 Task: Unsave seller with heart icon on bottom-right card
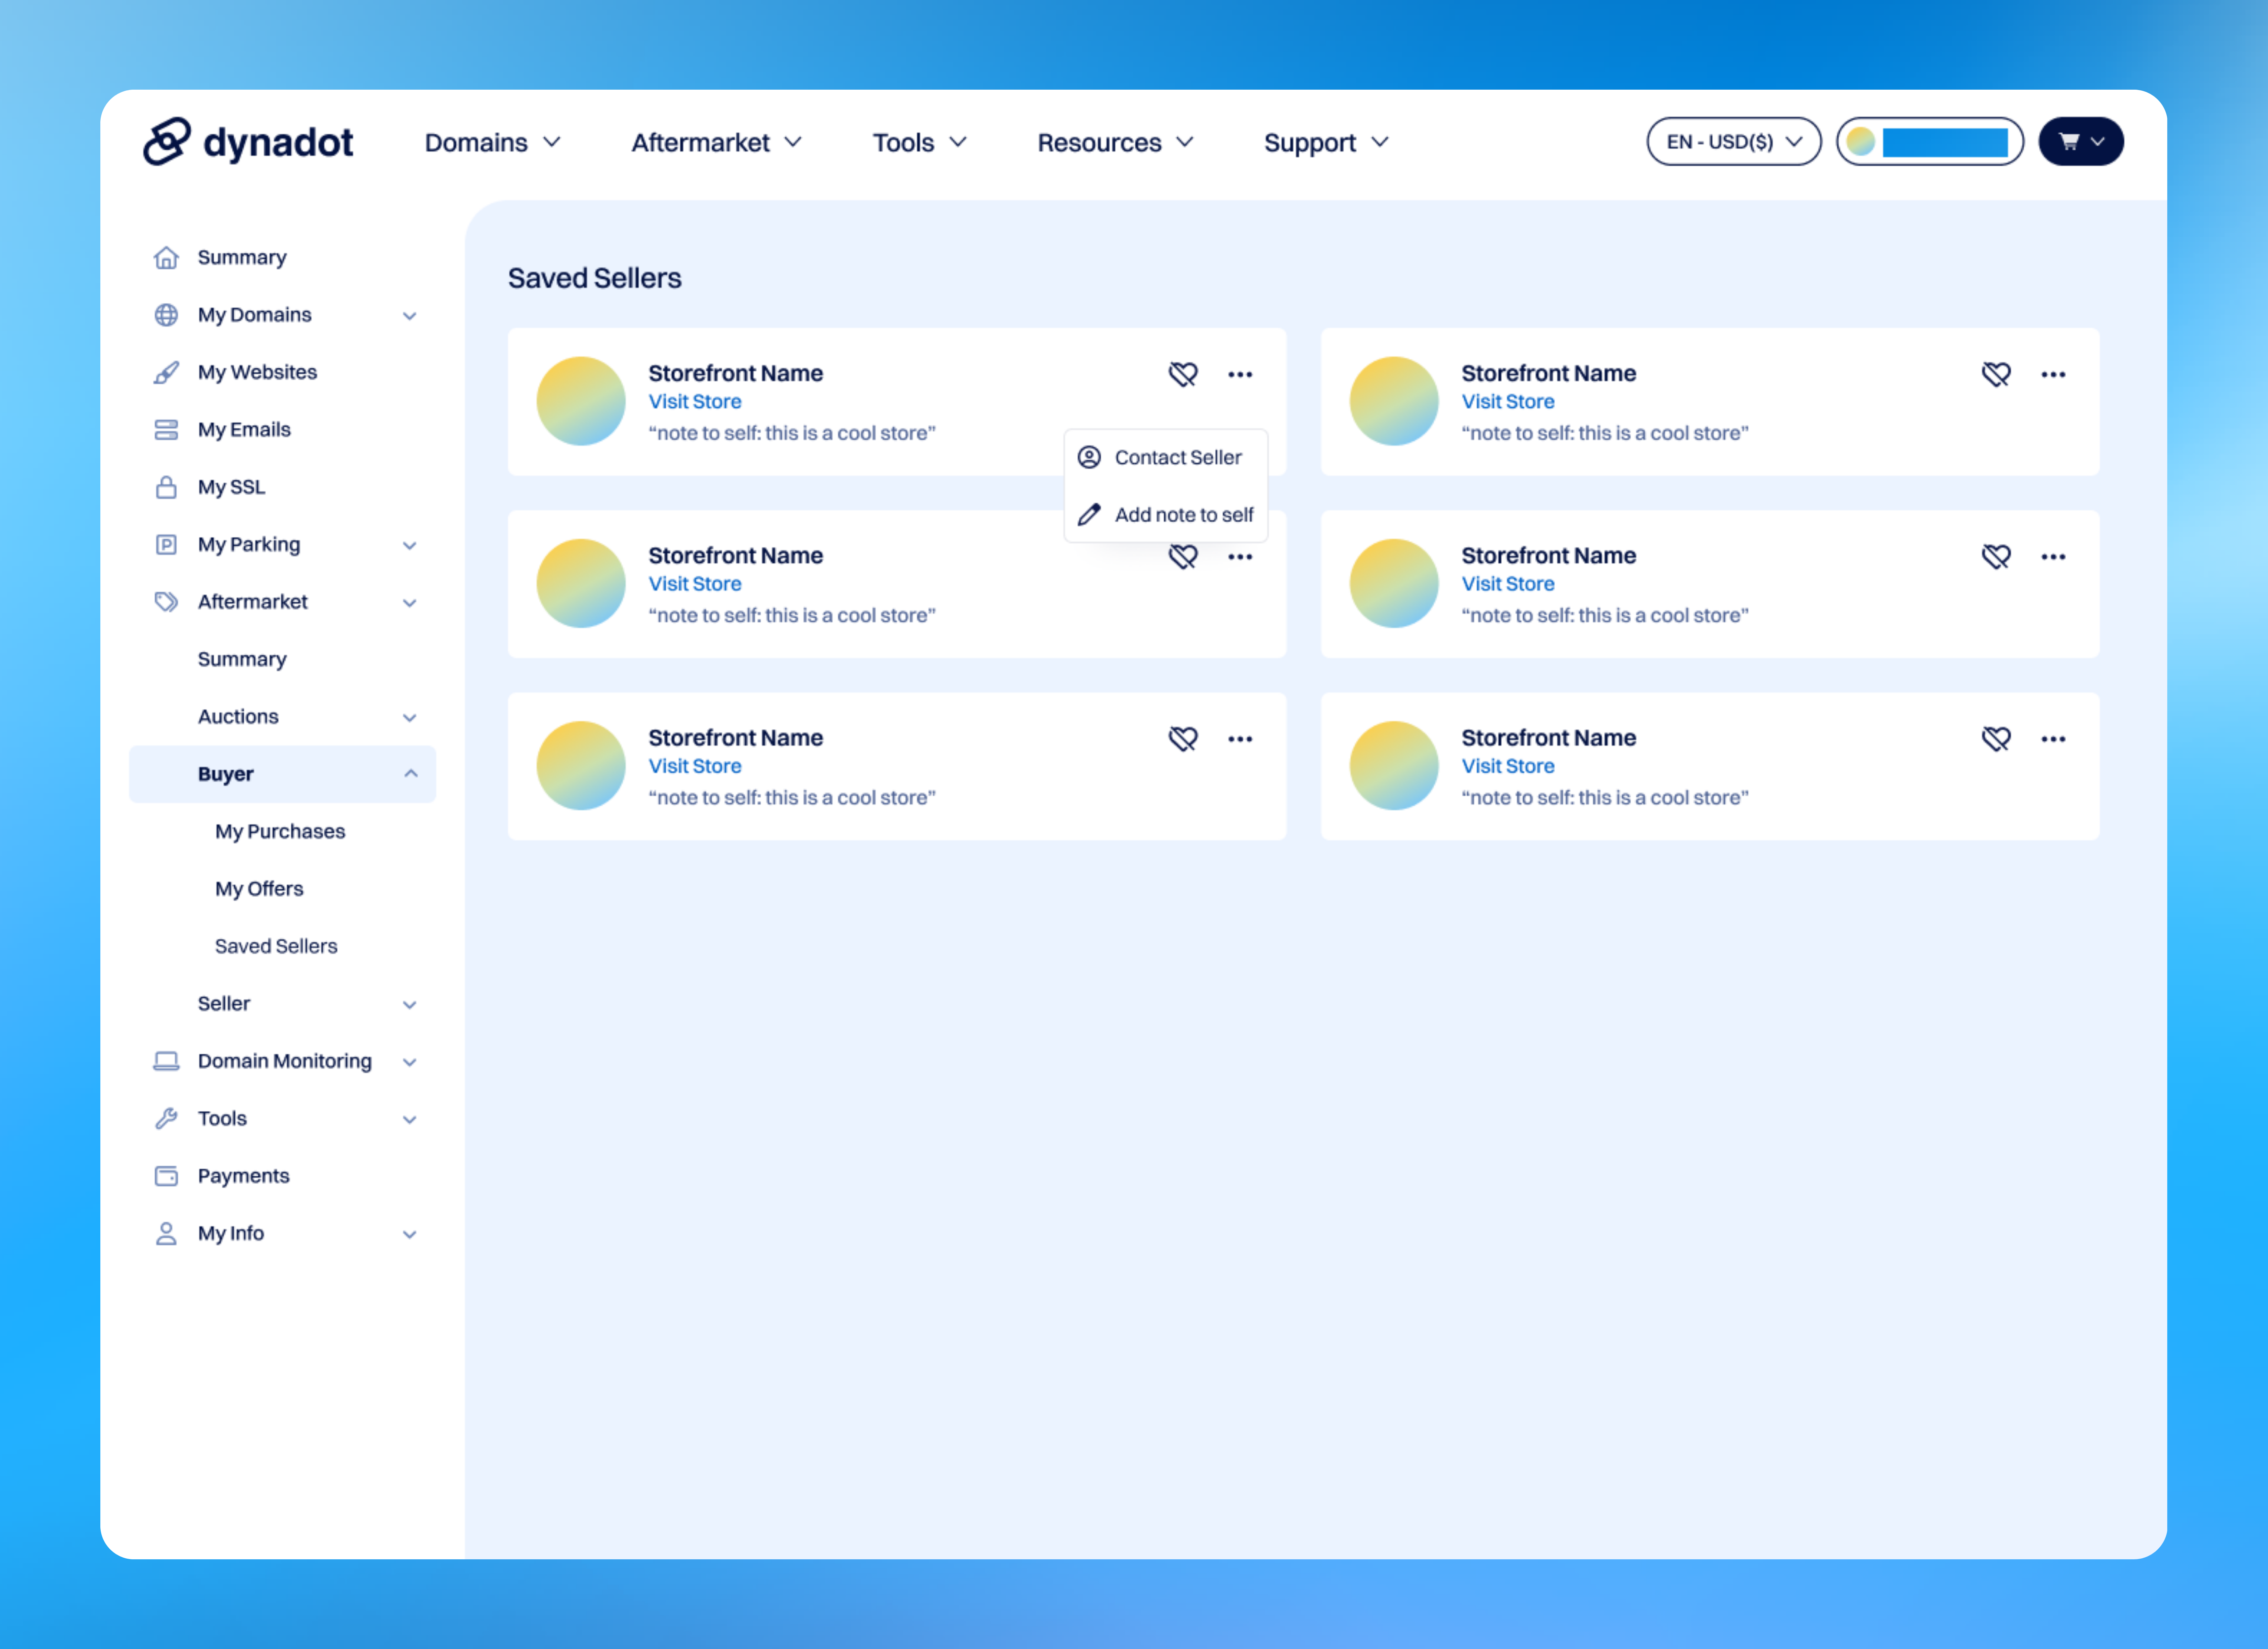click(x=1996, y=739)
